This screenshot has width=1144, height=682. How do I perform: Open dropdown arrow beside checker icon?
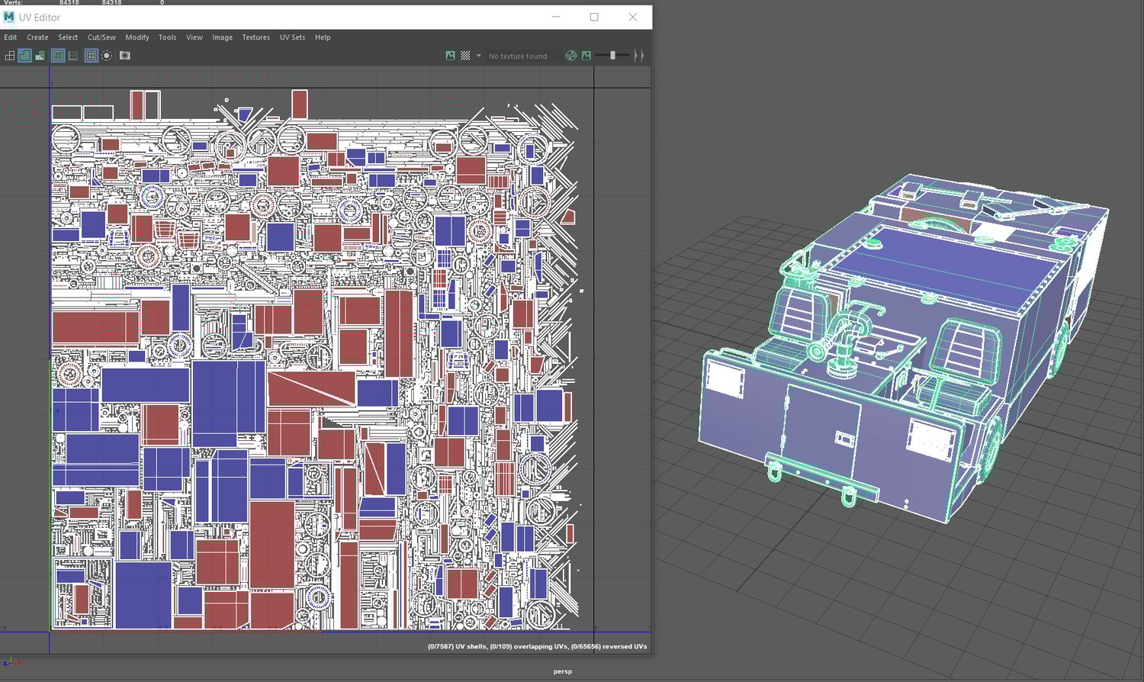pos(479,56)
